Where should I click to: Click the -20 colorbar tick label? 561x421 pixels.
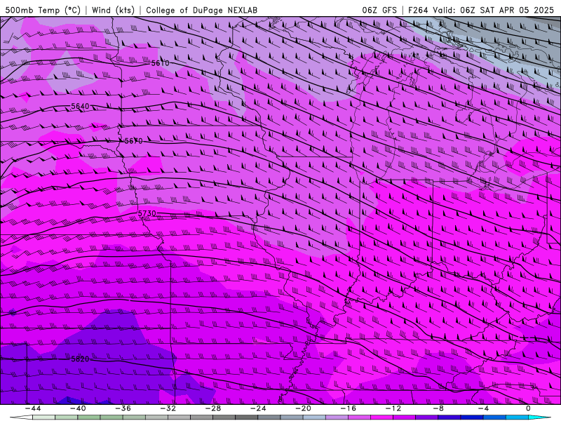304,408
